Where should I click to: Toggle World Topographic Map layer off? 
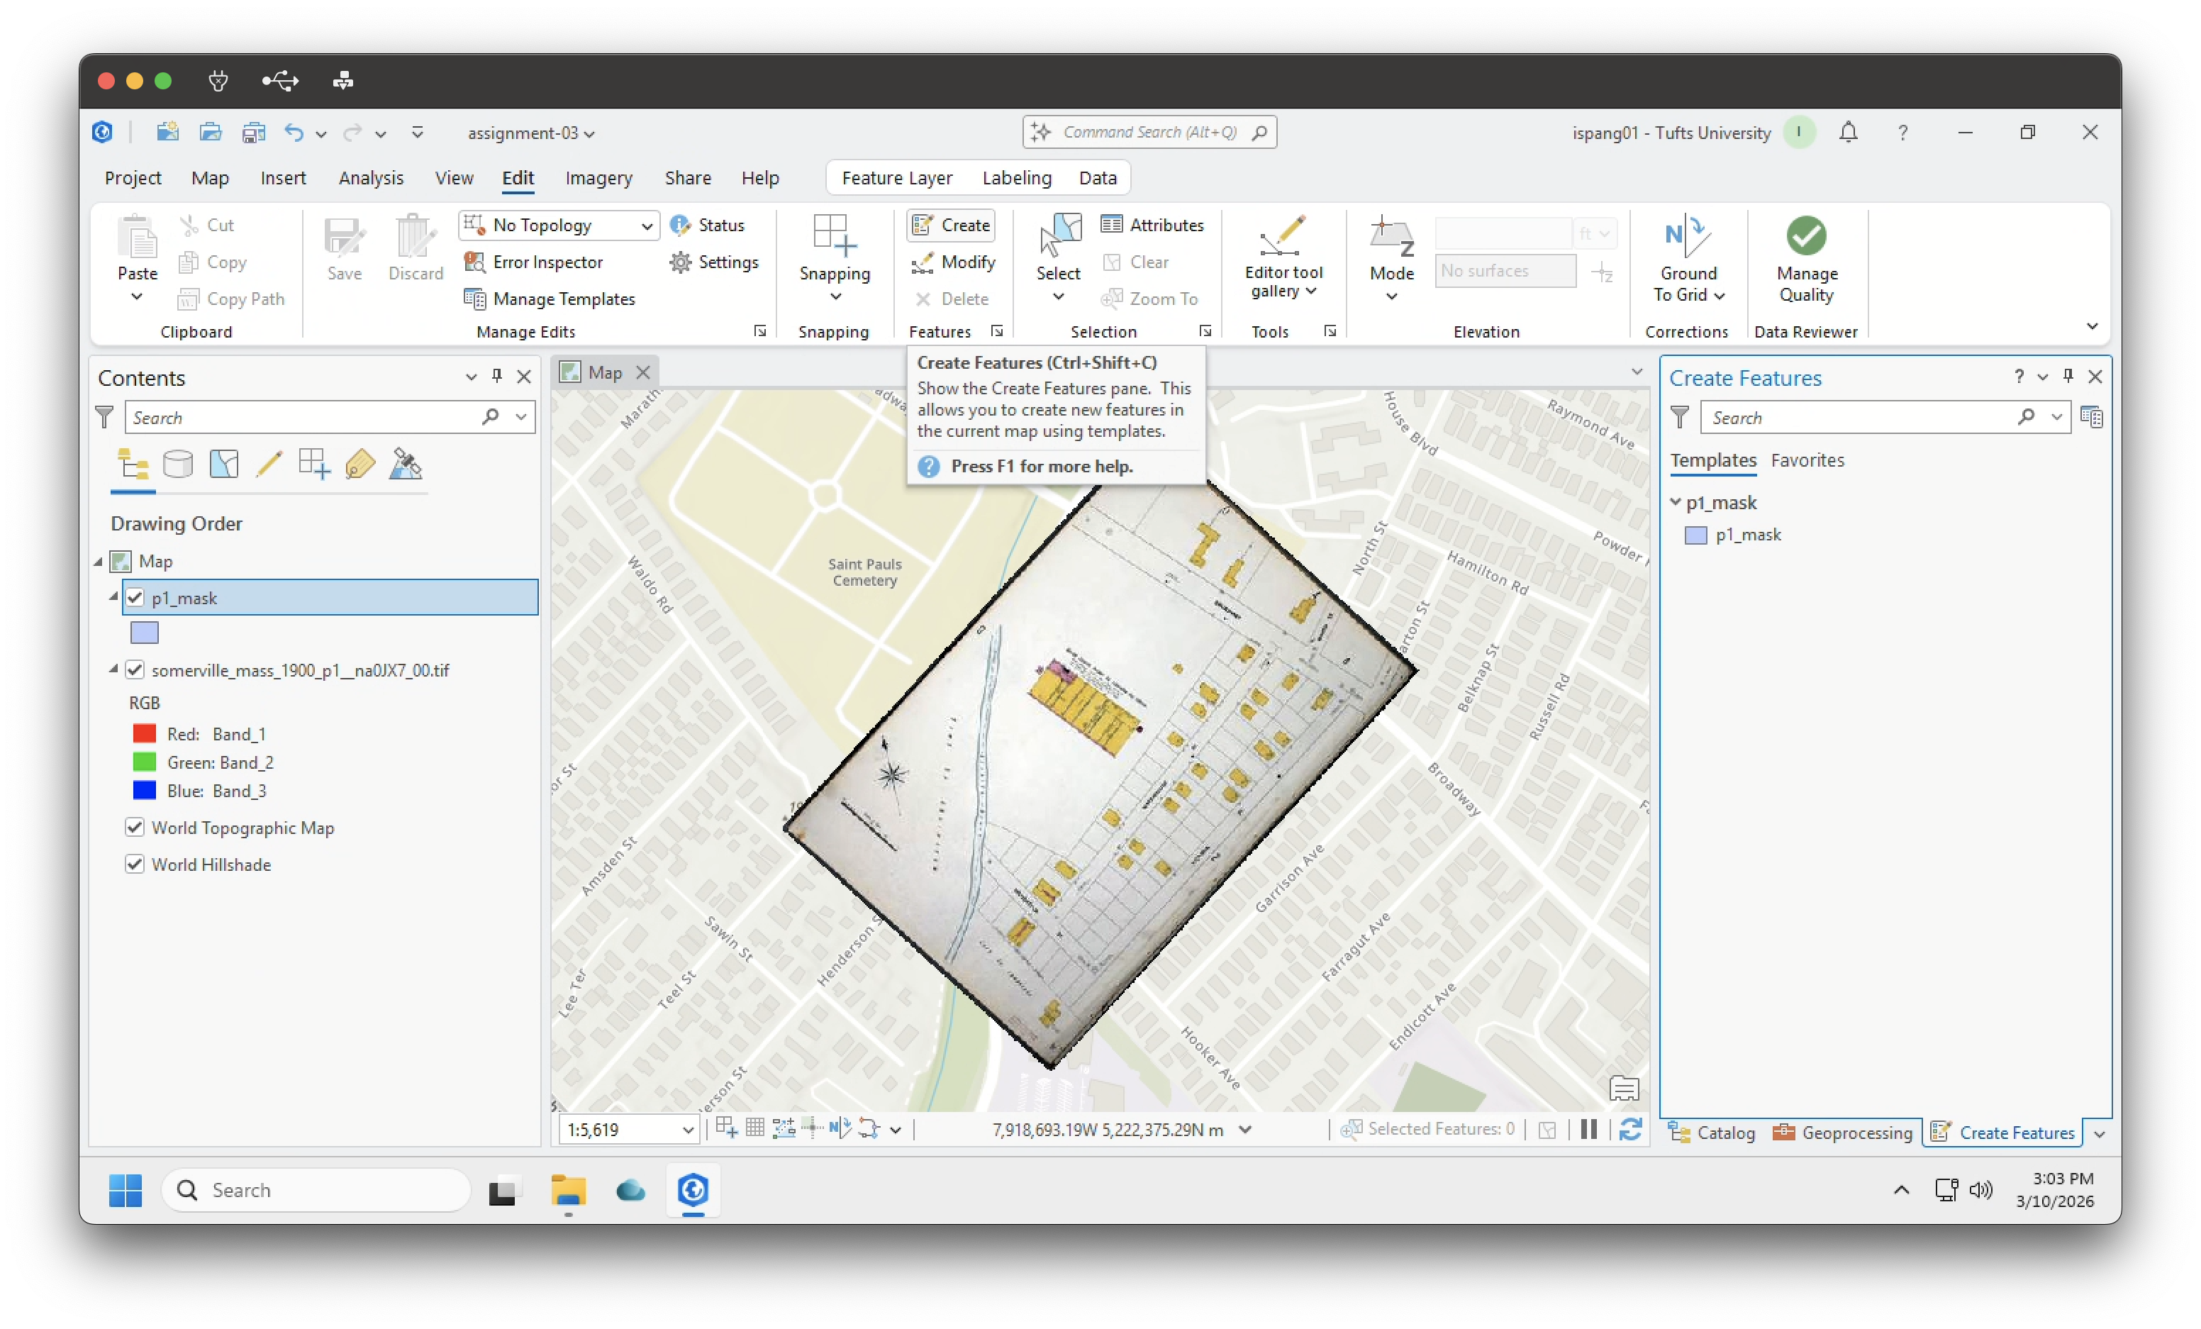coord(135,828)
